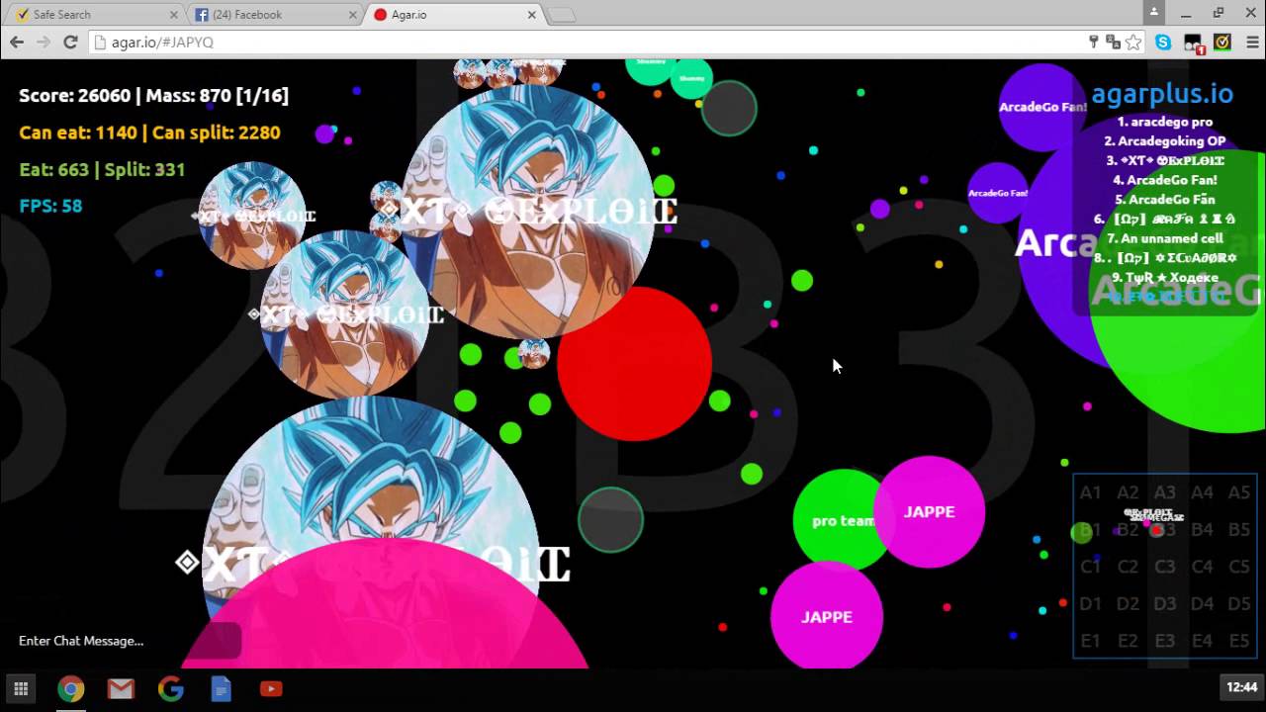Reload the Agar.io page
The height and width of the screenshot is (712, 1266).
tap(70, 42)
